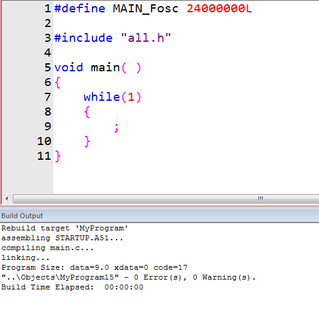
Task: Click 'assembling STARTUP.A51...' output line
Action: [63, 238]
